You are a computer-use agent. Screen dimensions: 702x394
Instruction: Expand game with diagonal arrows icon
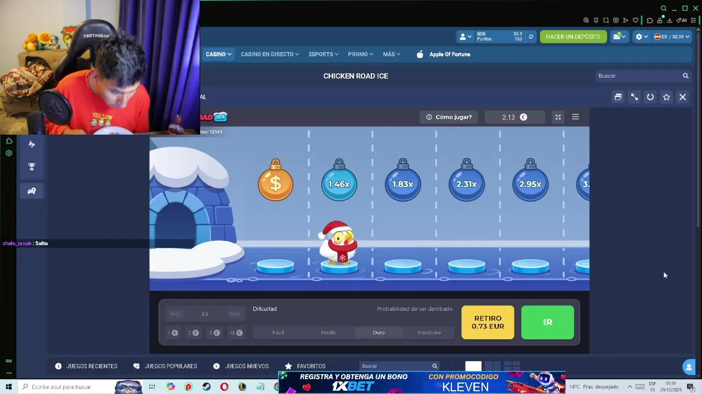[x=635, y=97]
